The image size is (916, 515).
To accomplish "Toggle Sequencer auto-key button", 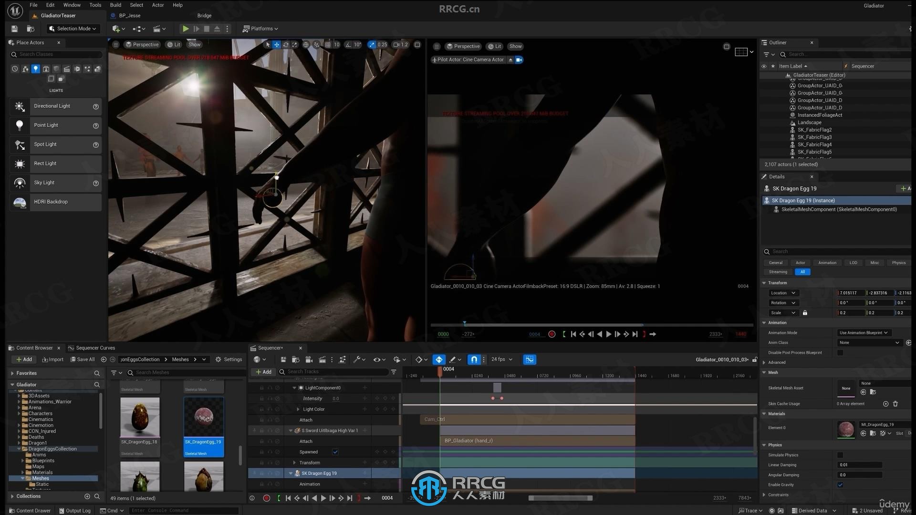I will coord(439,360).
